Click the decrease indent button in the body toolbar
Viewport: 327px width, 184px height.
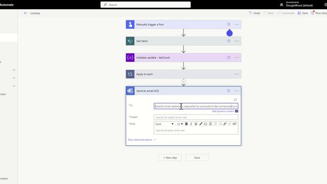pos(215,124)
